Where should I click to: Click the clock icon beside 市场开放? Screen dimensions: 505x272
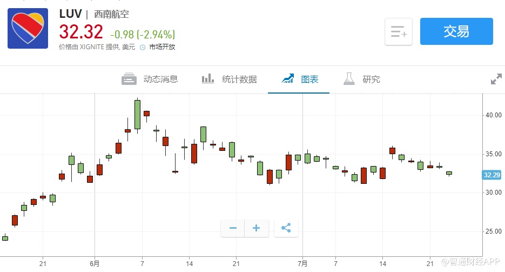[x=143, y=47]
